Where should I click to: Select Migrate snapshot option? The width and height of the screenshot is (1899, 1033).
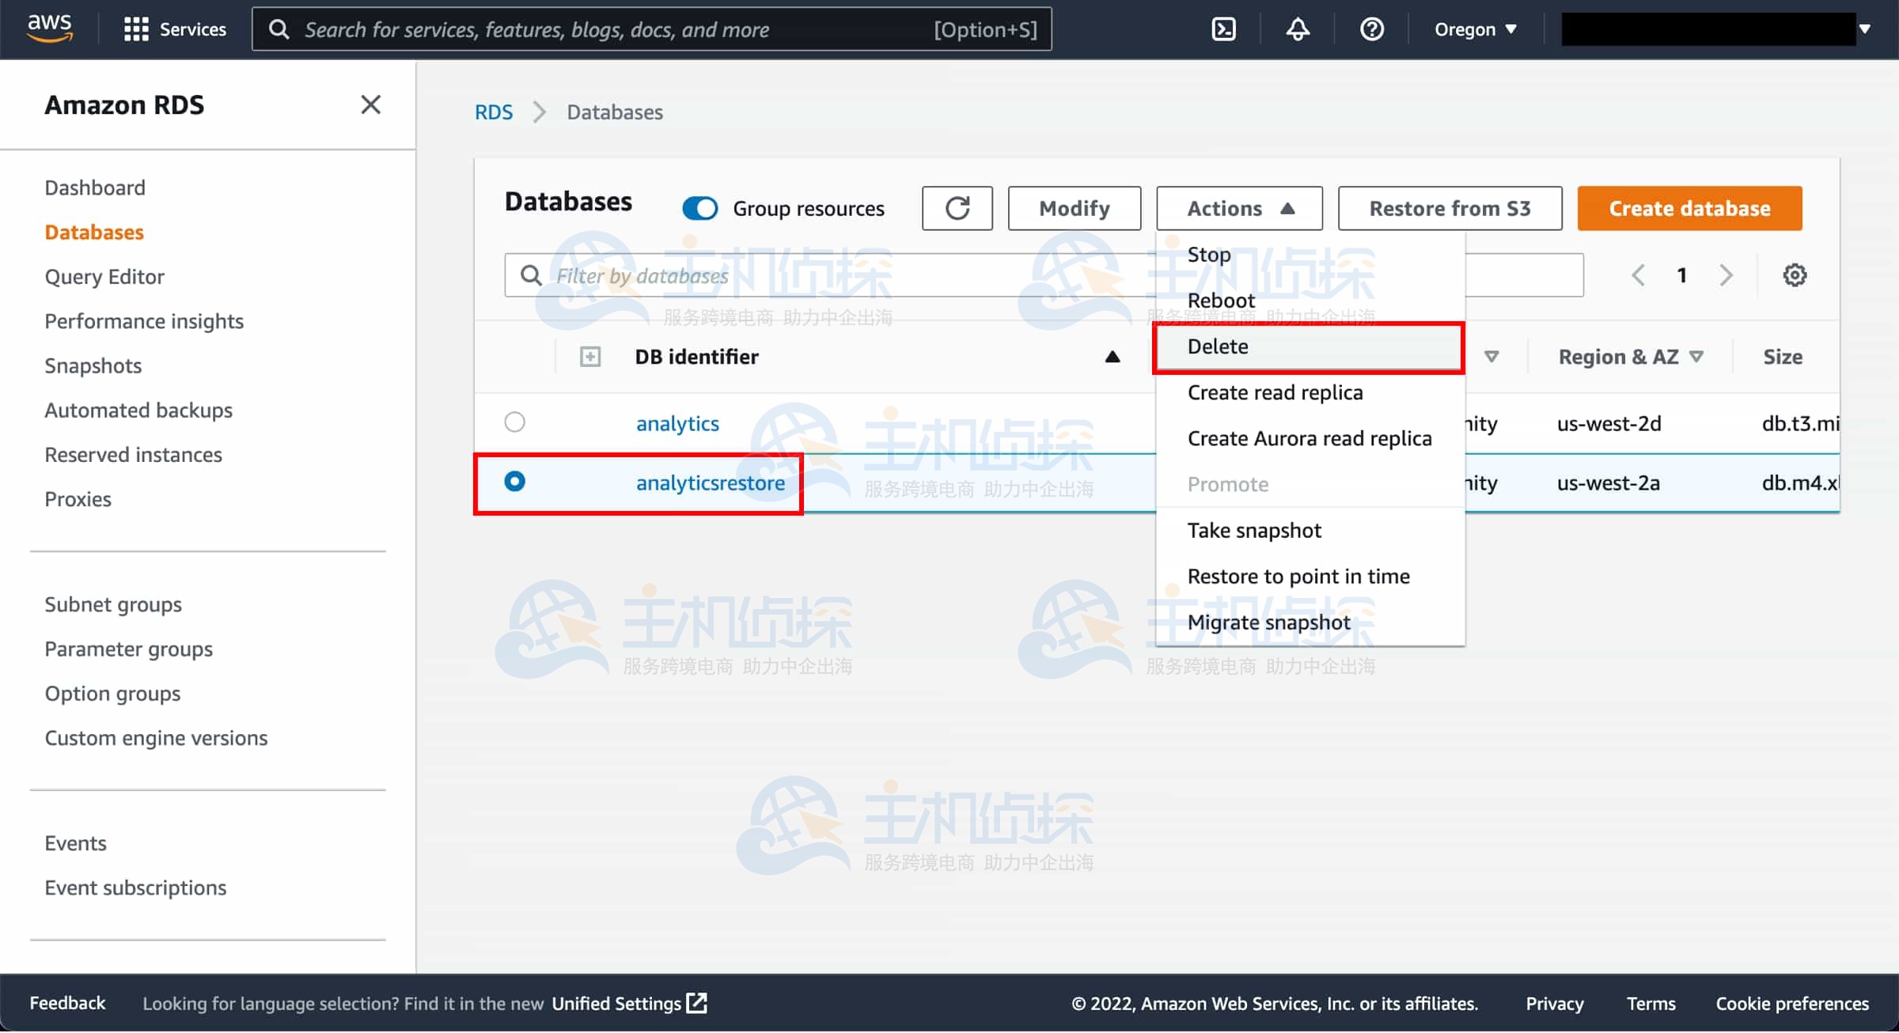[x=1310, y=622]
